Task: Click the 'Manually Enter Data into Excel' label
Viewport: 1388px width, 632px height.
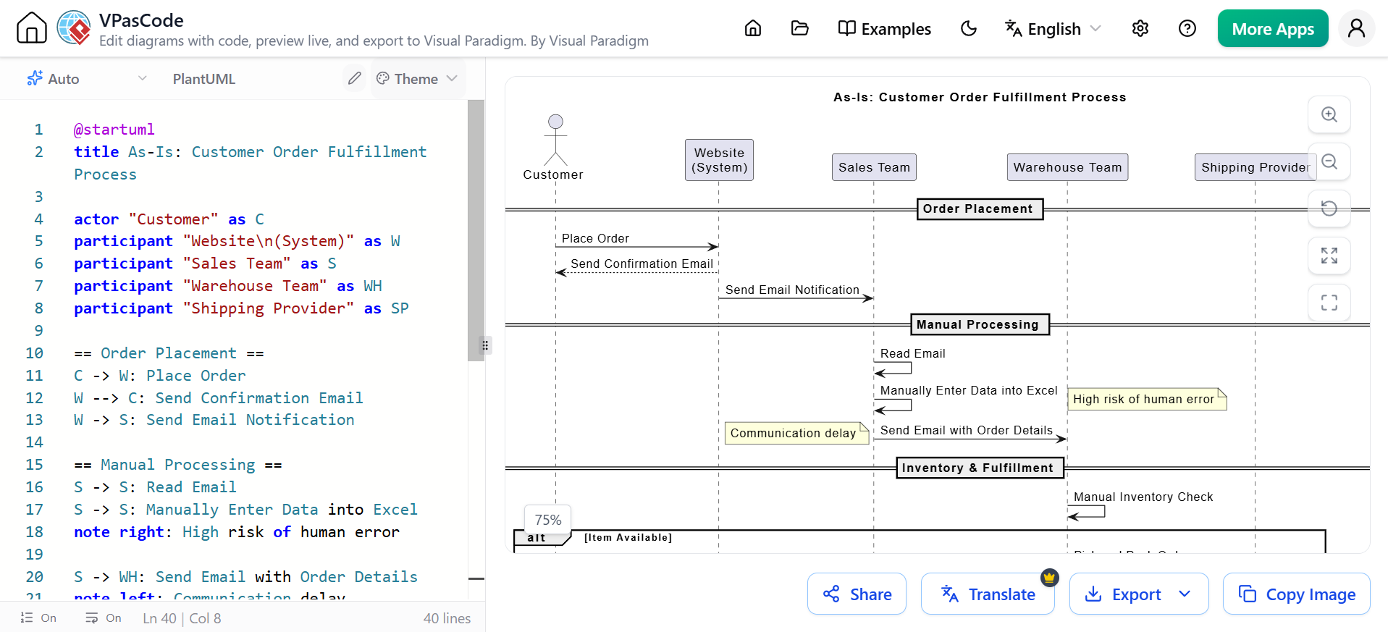Action: [969, 390]
